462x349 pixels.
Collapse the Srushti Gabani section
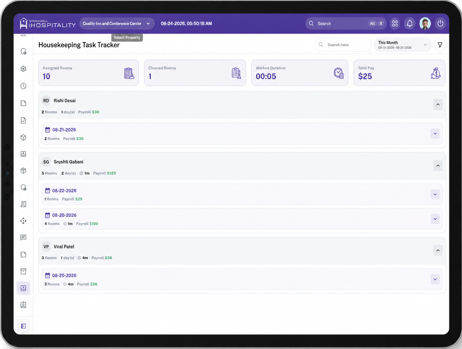pos(438,166)
